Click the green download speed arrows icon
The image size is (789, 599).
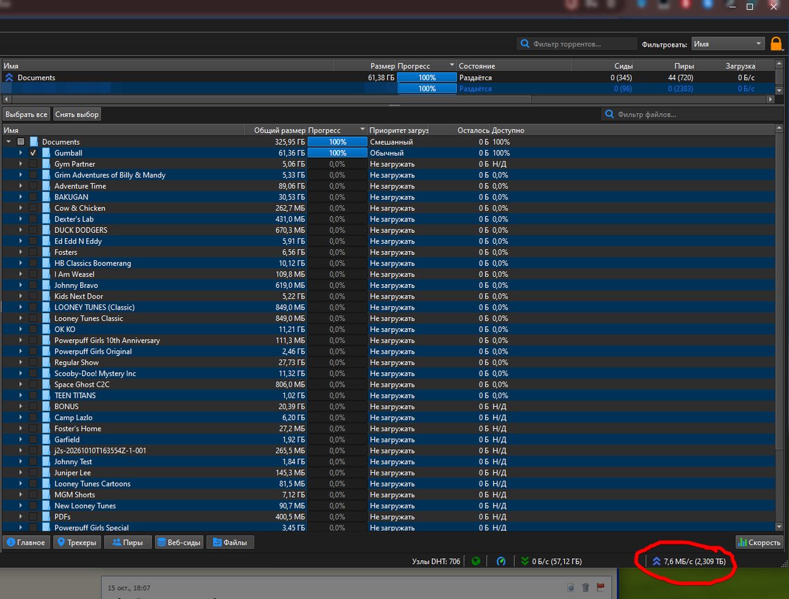(525, 561)
